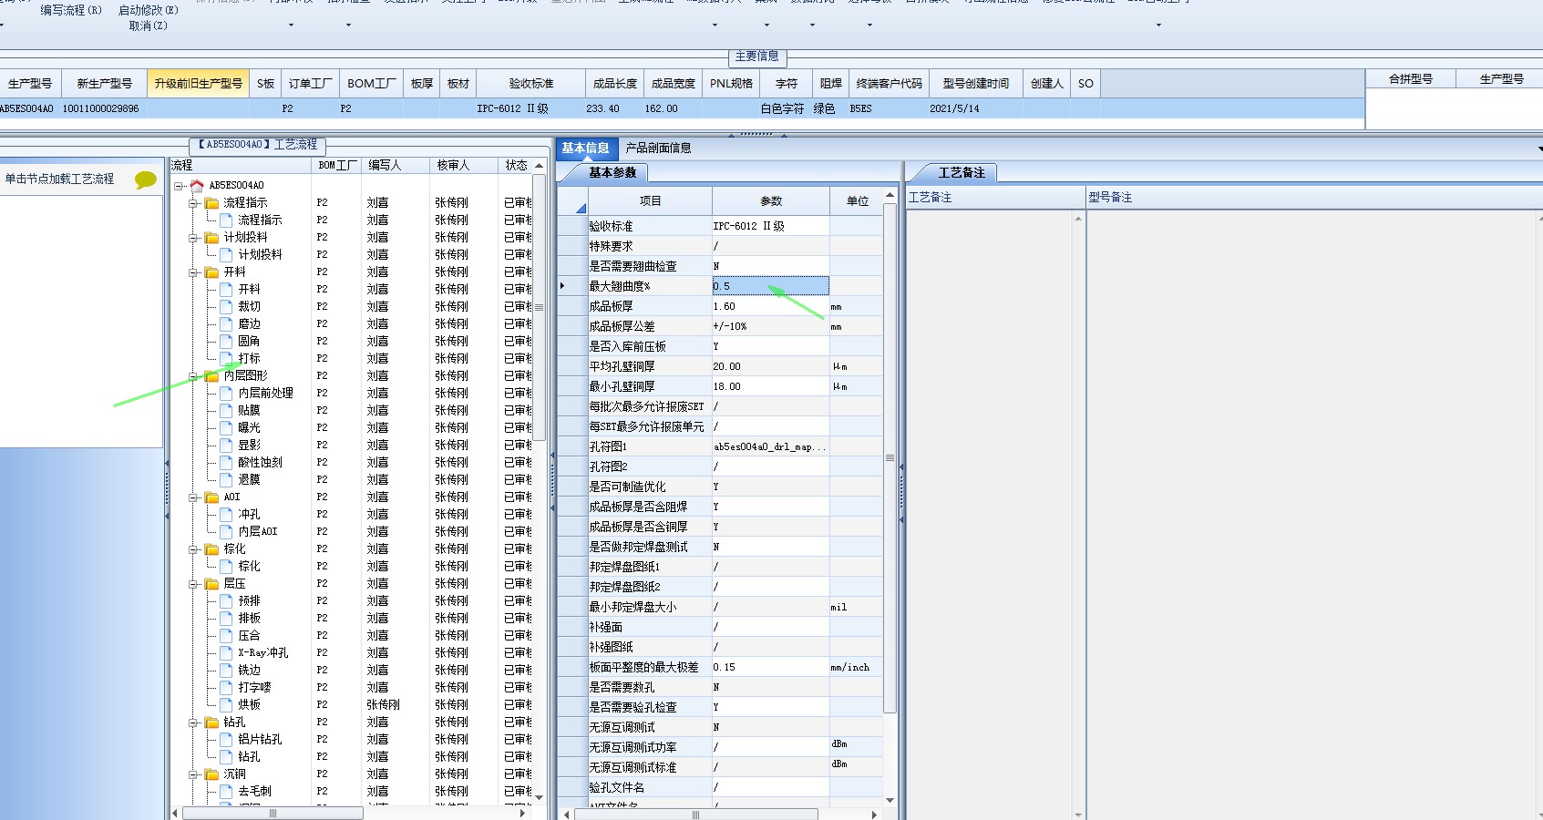Click the 终端客户代码 column header
1543x820 pixels.
click(890, 83)
